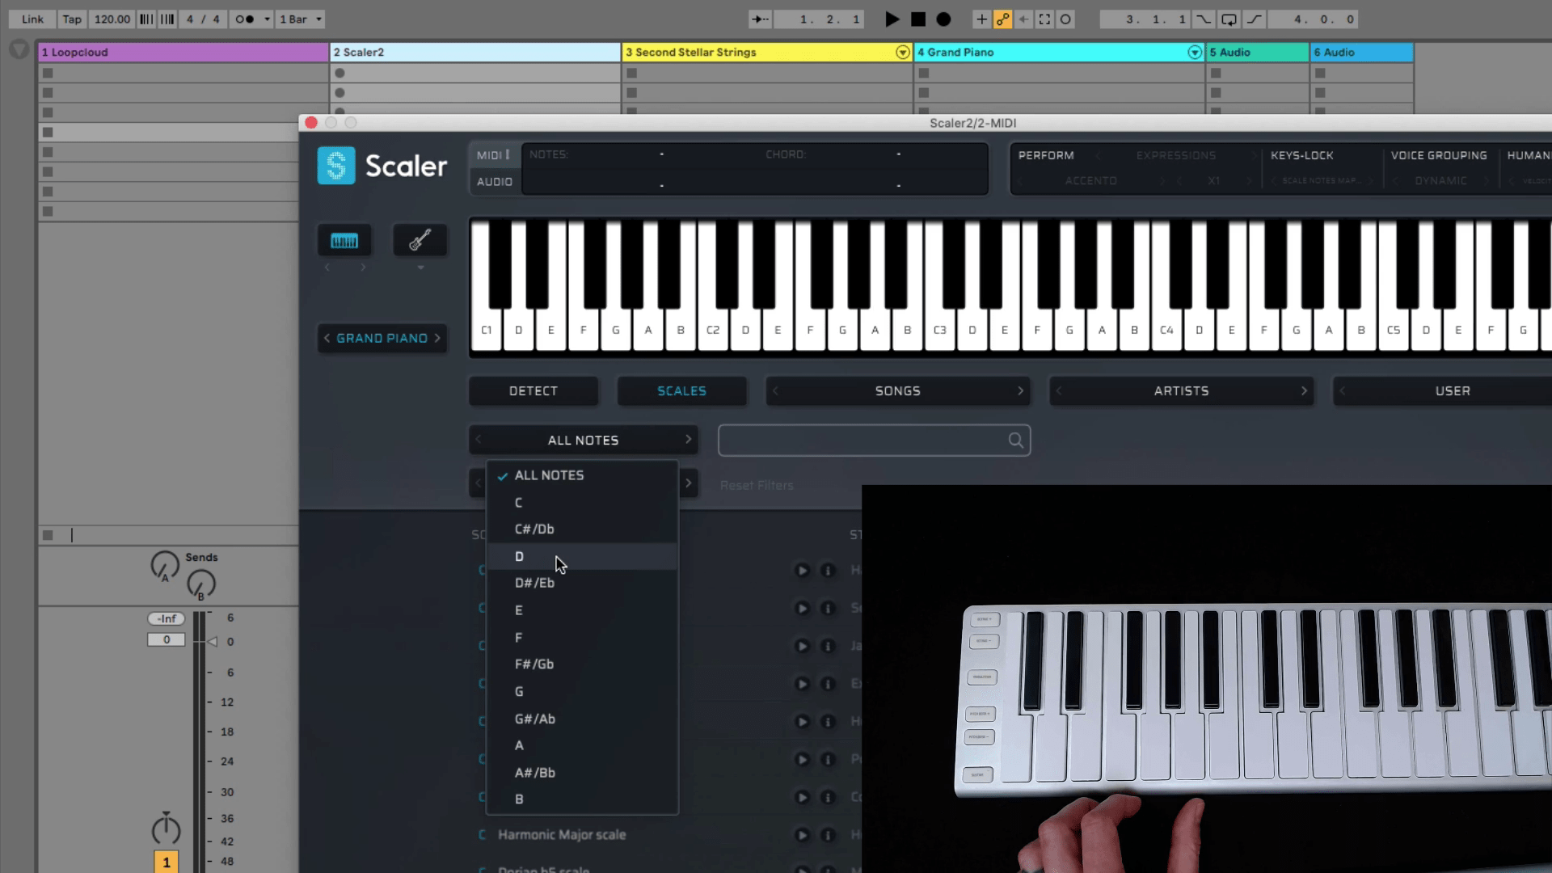Switch input to AUDIO
Screen dimensions: 1552x873
pyautogui.click(x=494, y=182)
